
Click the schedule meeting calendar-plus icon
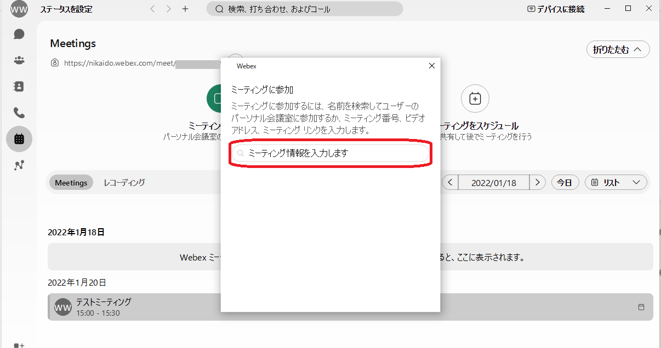pyautogui.click(x=475, y=98)
